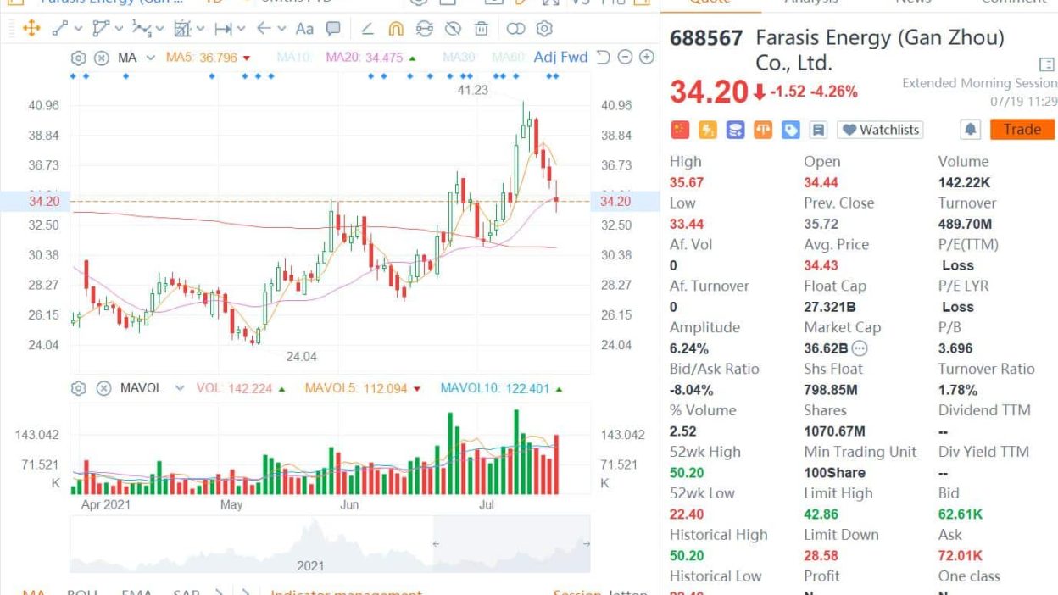Expand range ruler tool options arrow
Viewport: 1058px width, 595px height.
click(x=241, y=29)
